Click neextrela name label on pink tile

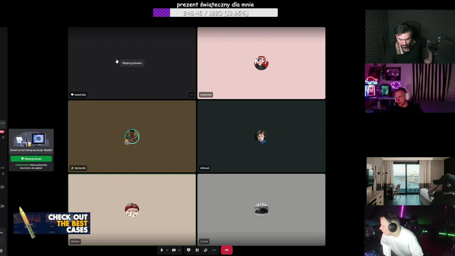(x=206, y=95)
